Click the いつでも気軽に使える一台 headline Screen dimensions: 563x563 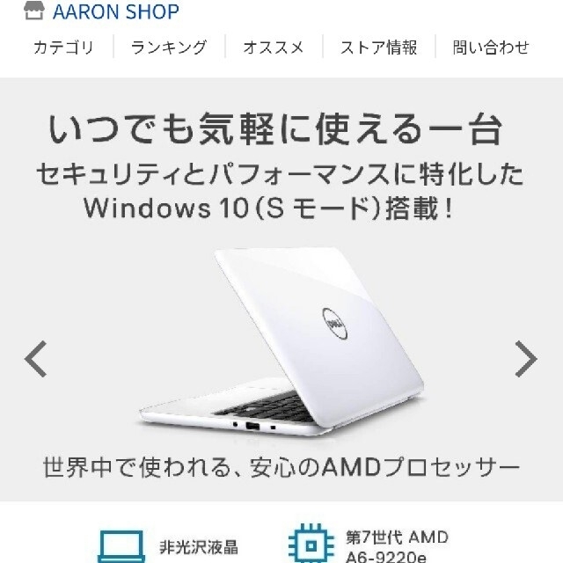click(275, 129)
